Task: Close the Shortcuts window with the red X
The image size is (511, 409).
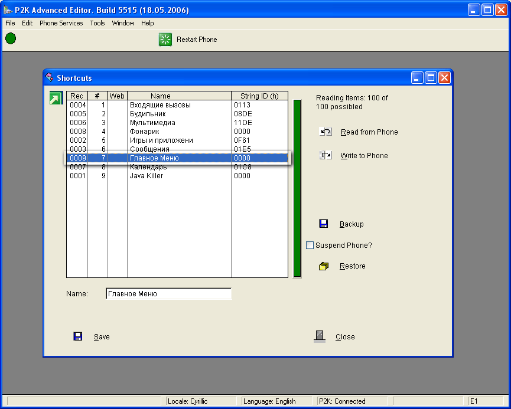Action: click(444, 78)
